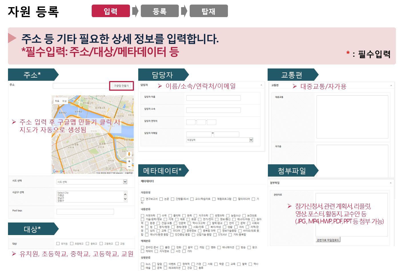Check the 건강 situation checkbox
The height and width of the screenshot is (271, 399).
pyautogui.click(x=184, y=268)
